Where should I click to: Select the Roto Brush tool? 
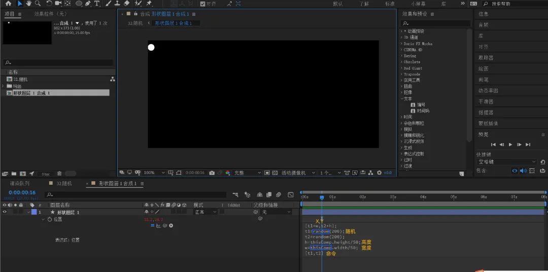pyautogui.click(x=139, y=4)
